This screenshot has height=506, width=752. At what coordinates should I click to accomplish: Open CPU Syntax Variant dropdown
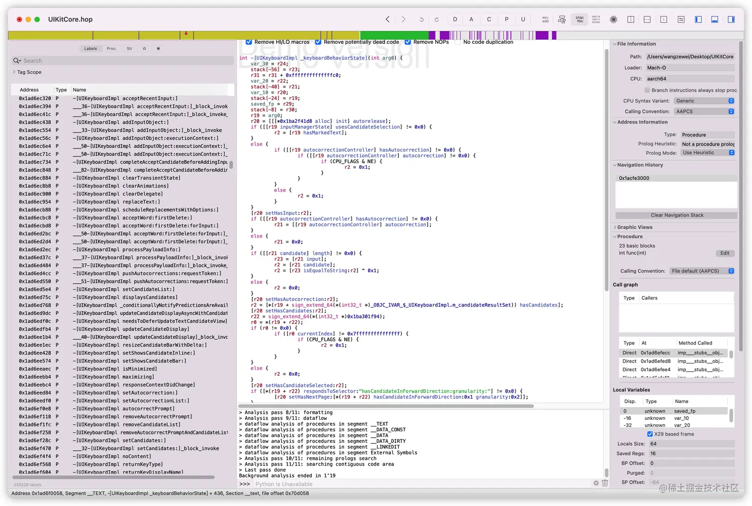tap(704, 101)
